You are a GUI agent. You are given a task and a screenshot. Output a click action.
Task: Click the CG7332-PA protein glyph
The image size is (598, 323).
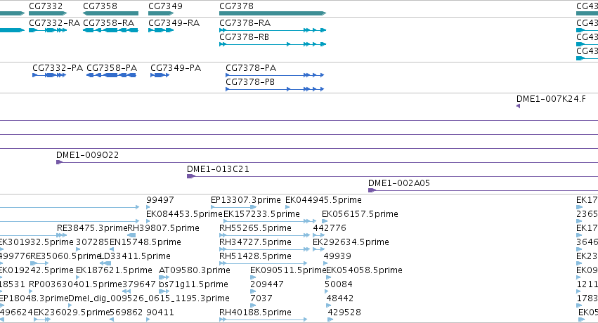(x=50, y=75)
